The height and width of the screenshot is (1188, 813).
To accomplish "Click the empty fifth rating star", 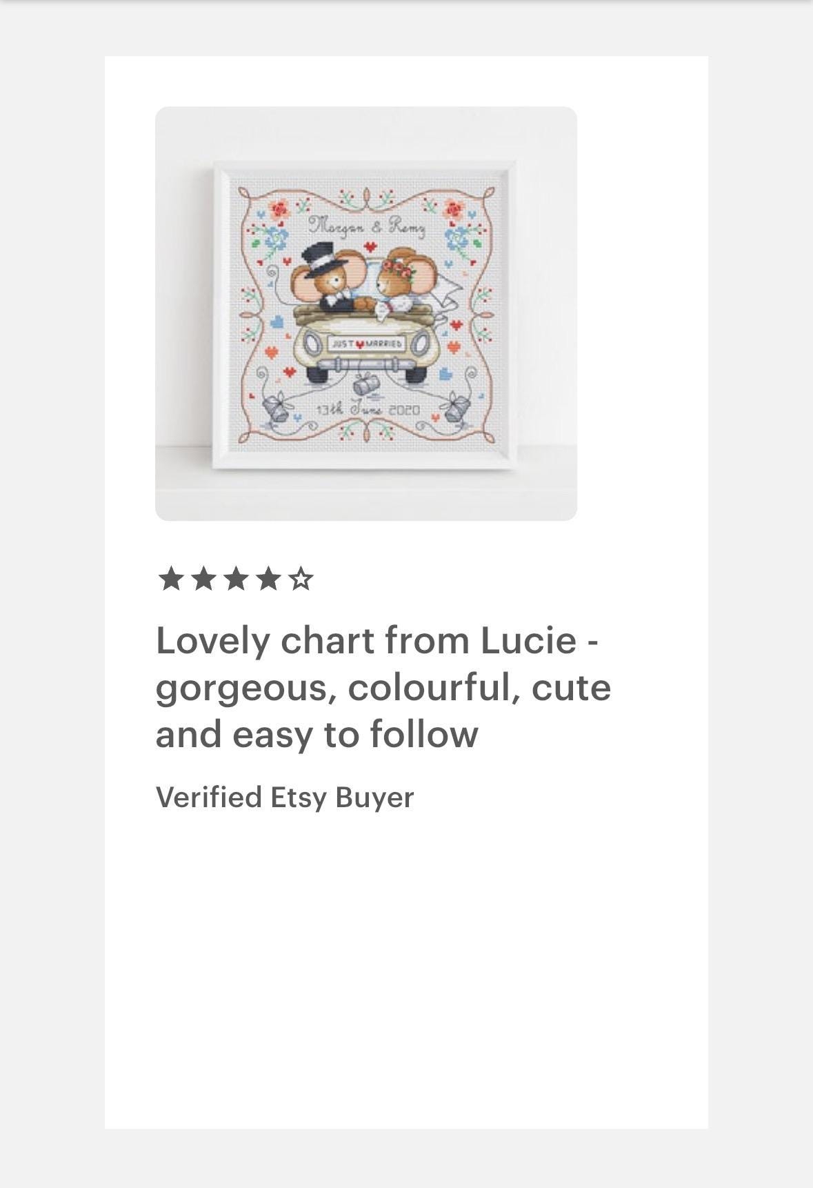I will 300,579.
